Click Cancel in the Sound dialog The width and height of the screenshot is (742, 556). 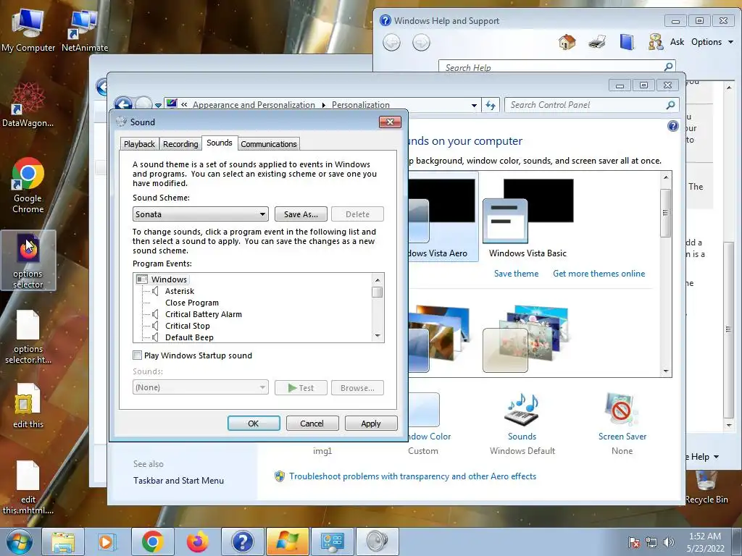coord(312,423)
